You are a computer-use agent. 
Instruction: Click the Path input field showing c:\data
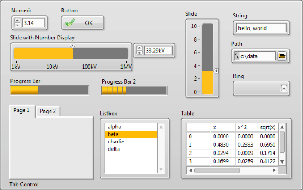(255, 56)
